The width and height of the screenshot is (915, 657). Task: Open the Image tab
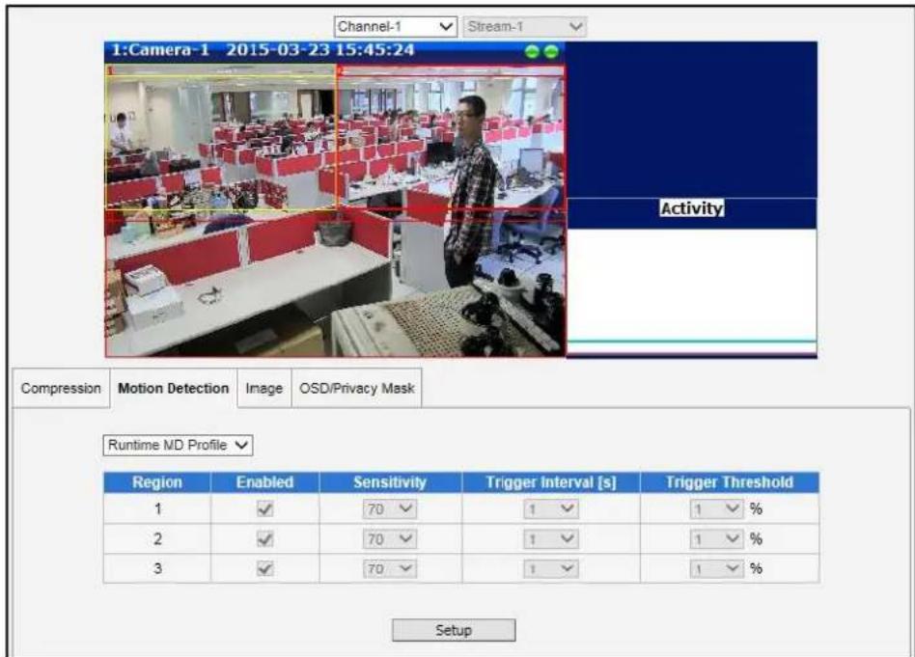coord(263,389)
